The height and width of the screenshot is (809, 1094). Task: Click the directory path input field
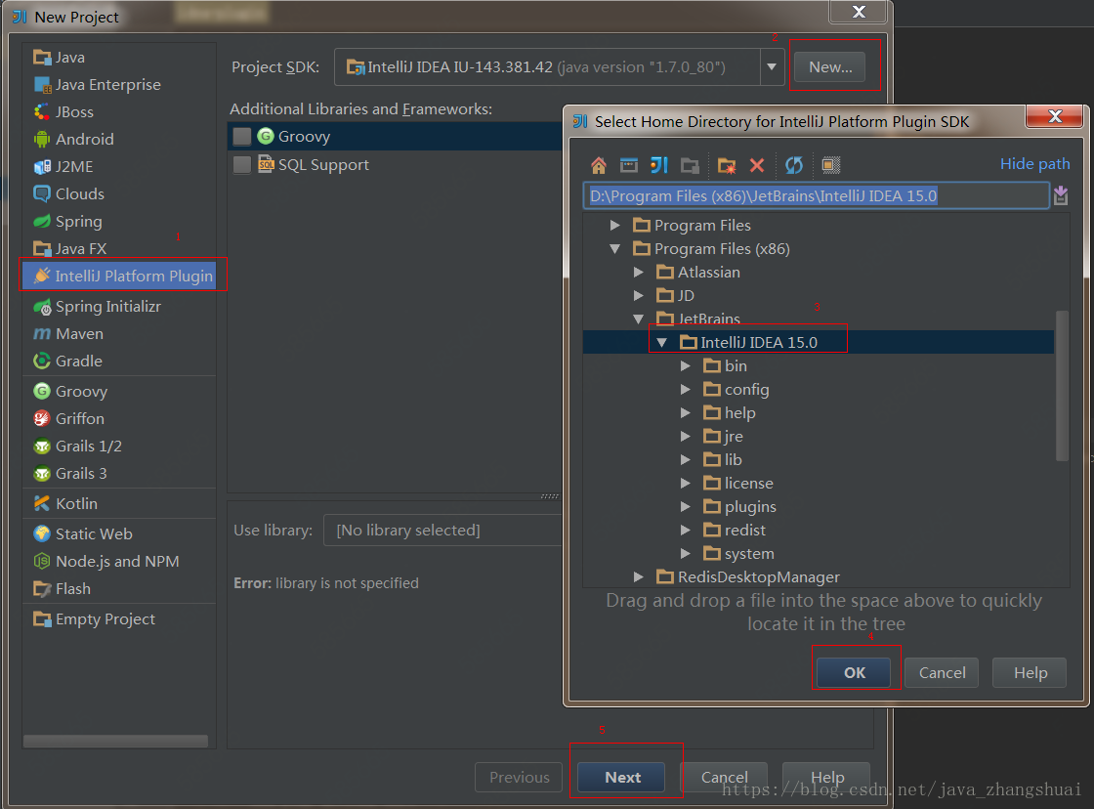pos(816,195)
